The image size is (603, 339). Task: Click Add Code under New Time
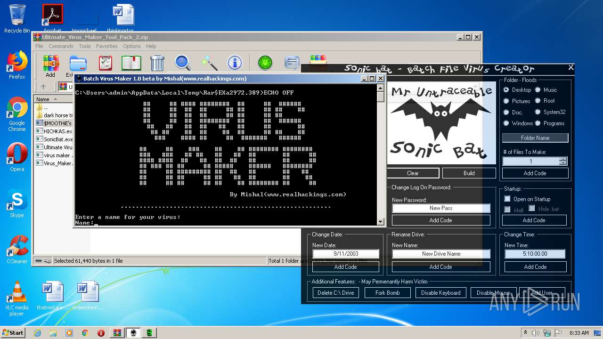536,267
